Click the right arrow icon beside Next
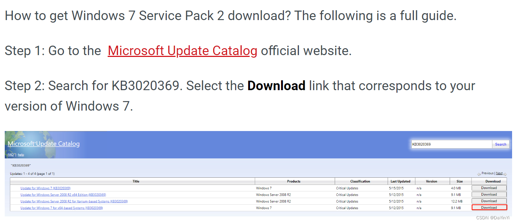The image size is (515, 223). click(x=505, y=174)
